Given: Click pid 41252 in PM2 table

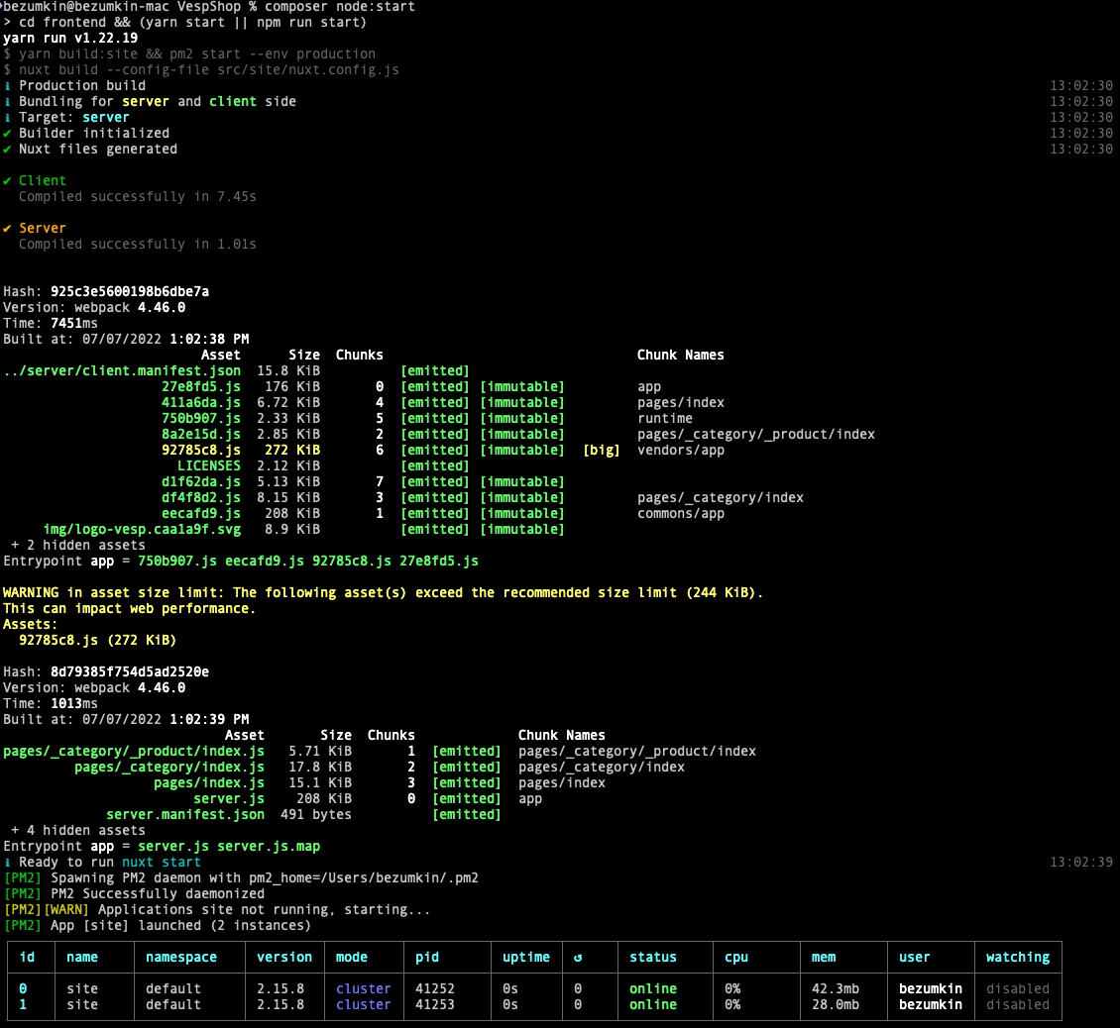Looking at the screenshot, I should pos(435,988).
